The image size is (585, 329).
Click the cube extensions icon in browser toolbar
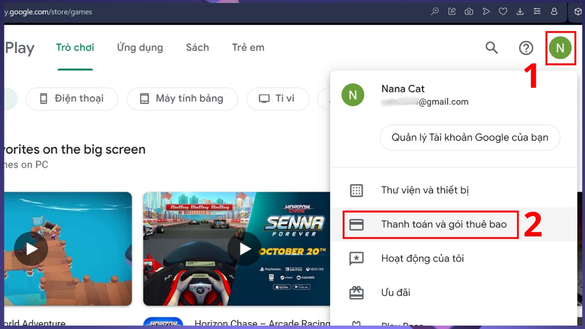578,11
